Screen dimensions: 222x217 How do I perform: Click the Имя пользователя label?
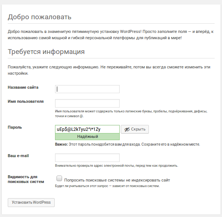pyautogui.click(x=25, y=102)
